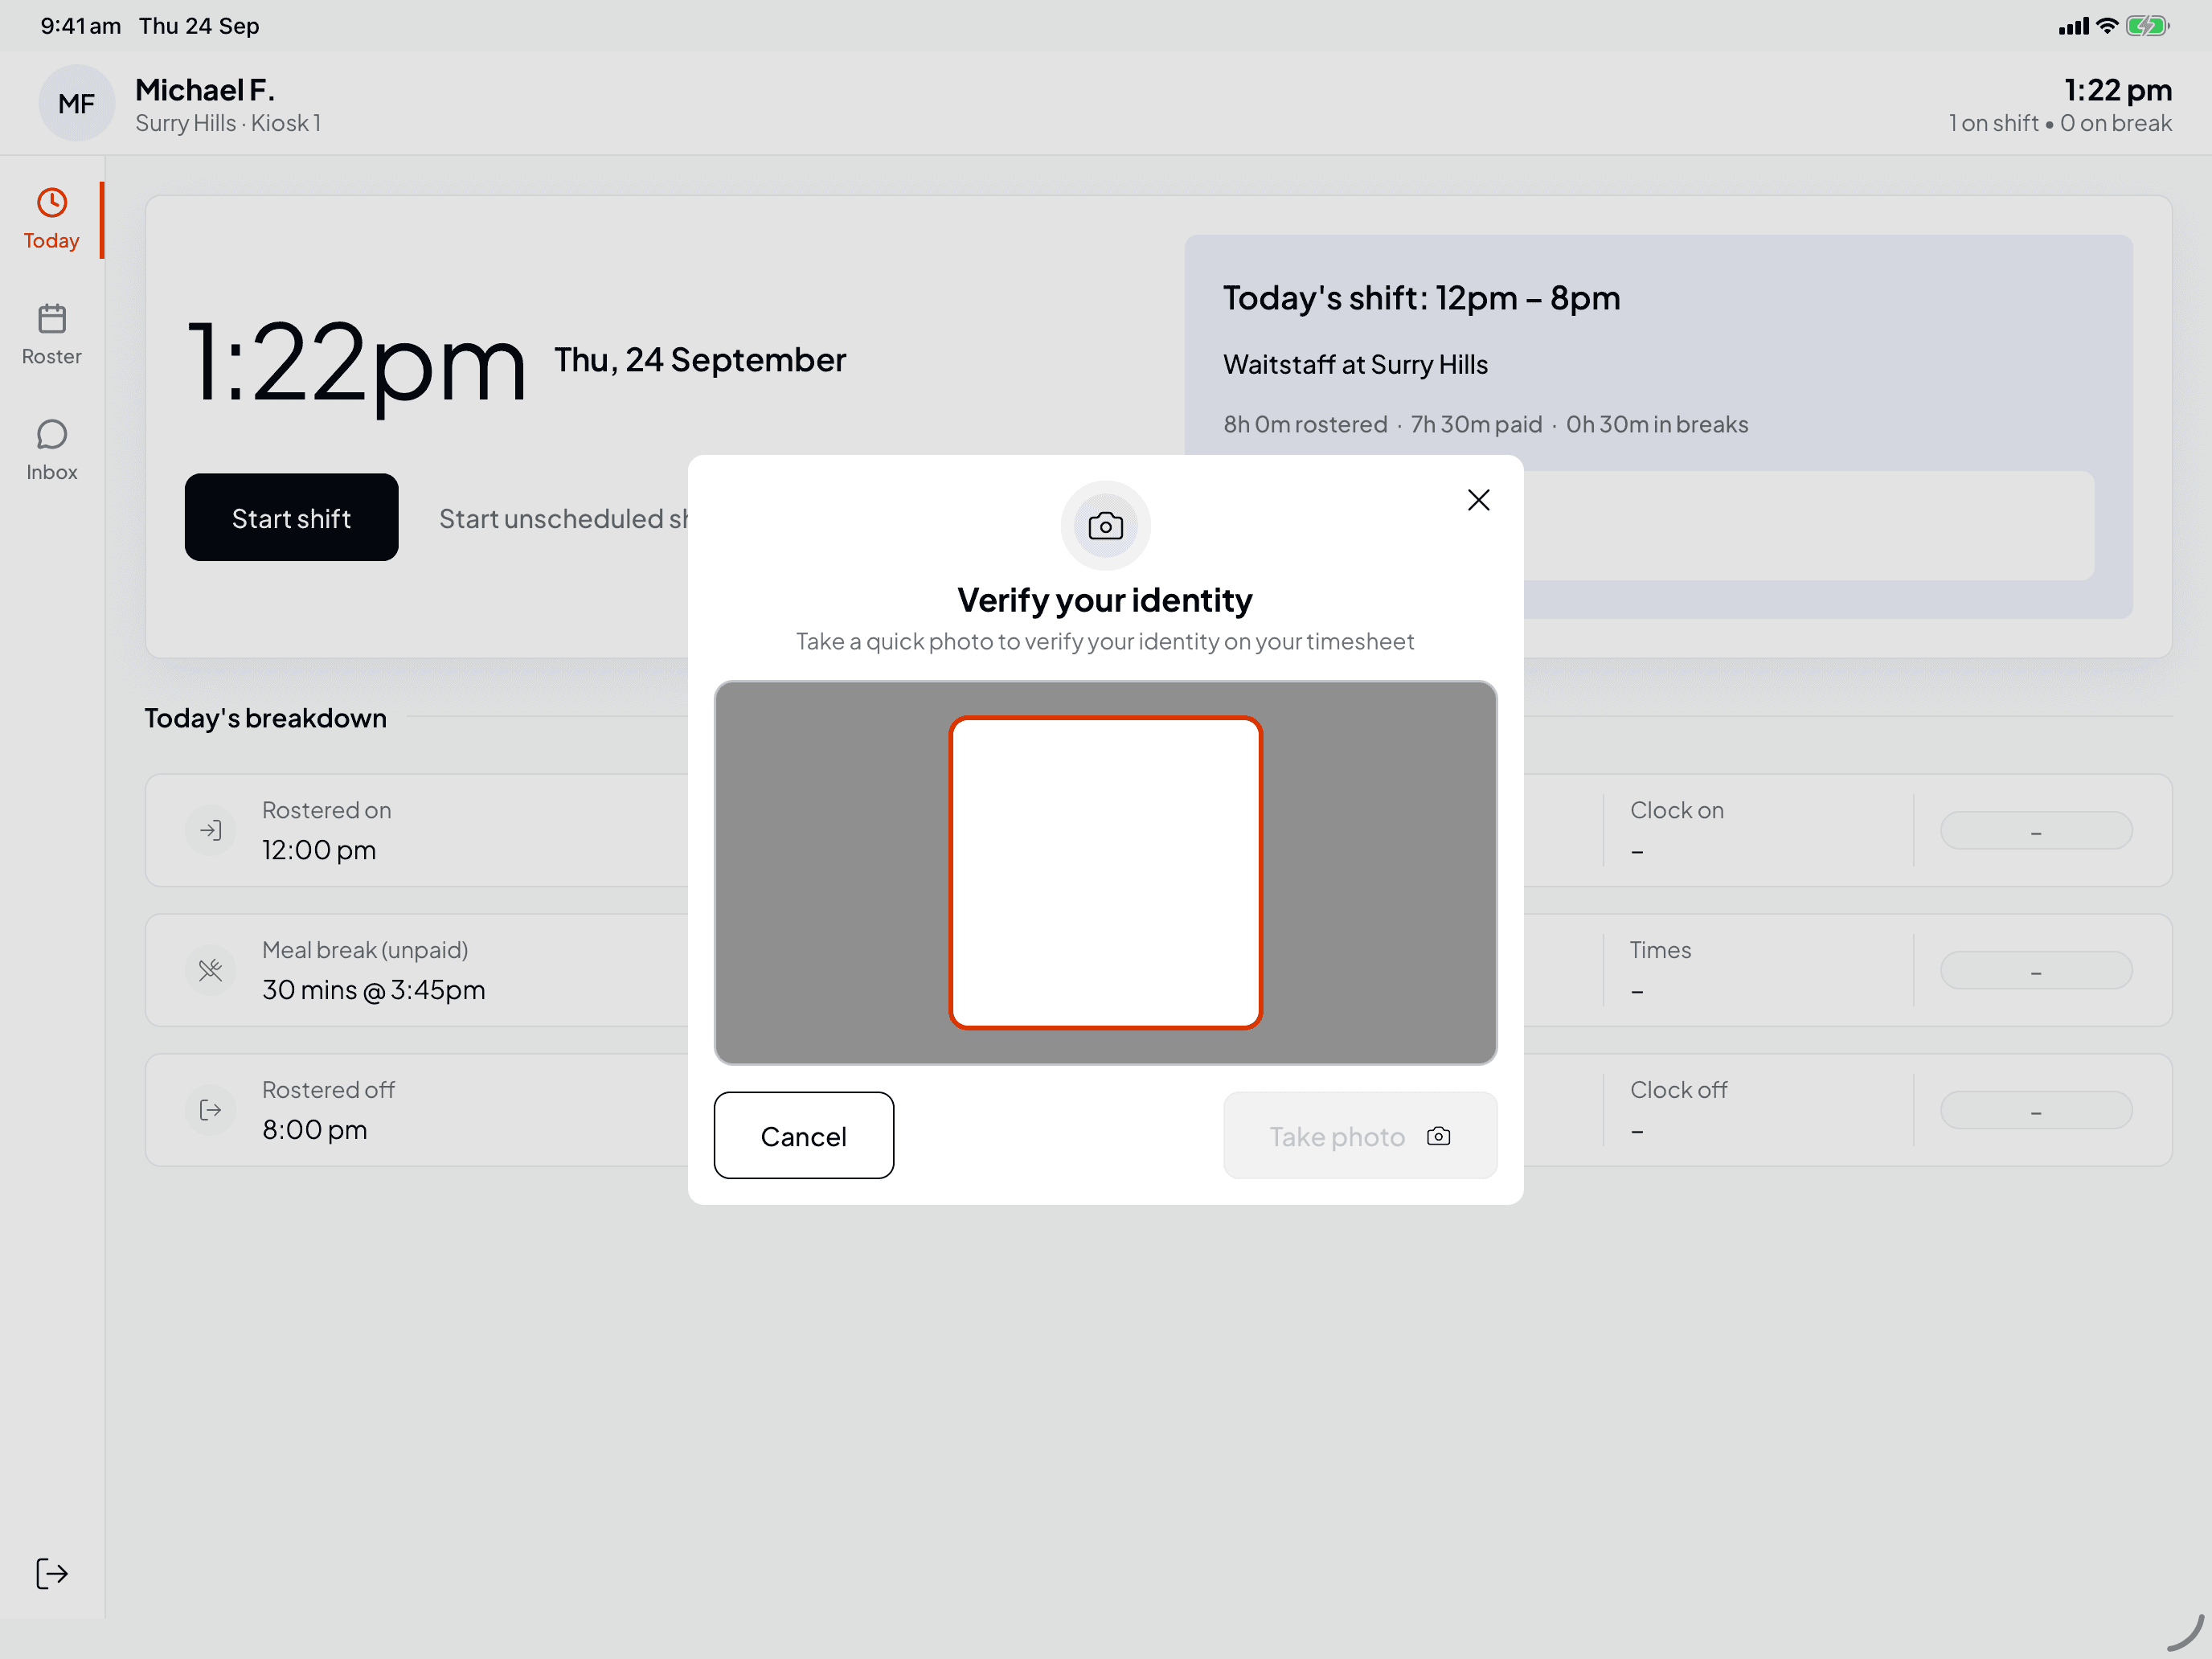Click Start unscheduled shift link

(563, 518)
